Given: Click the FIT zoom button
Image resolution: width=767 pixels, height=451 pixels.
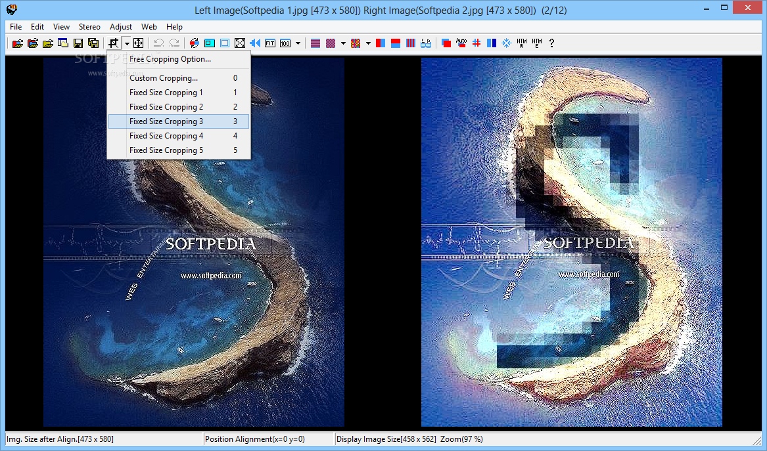Looking at the screenshot, I should tap(270, 43).
